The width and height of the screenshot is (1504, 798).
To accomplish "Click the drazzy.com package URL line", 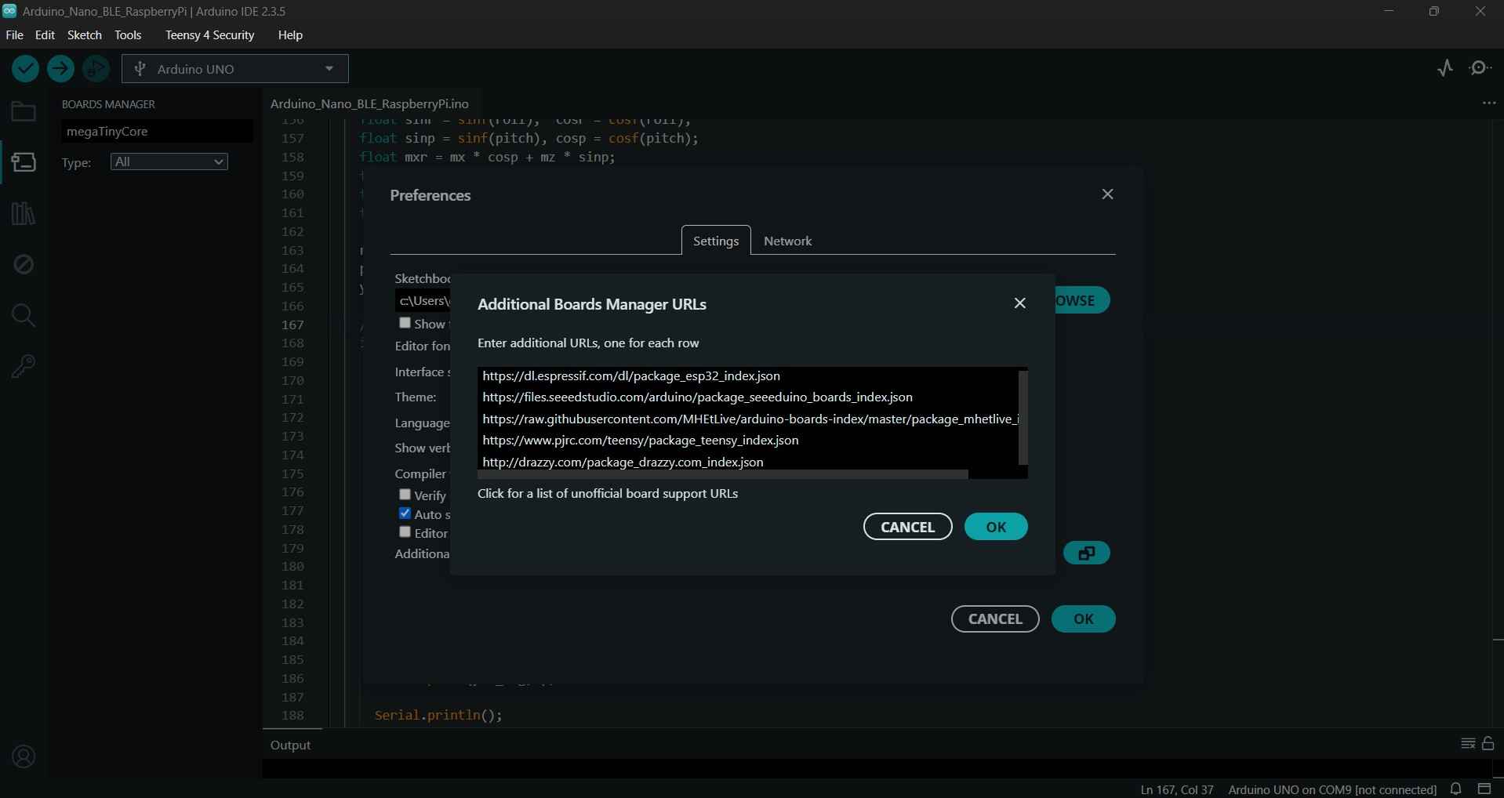I will [623, 462].
